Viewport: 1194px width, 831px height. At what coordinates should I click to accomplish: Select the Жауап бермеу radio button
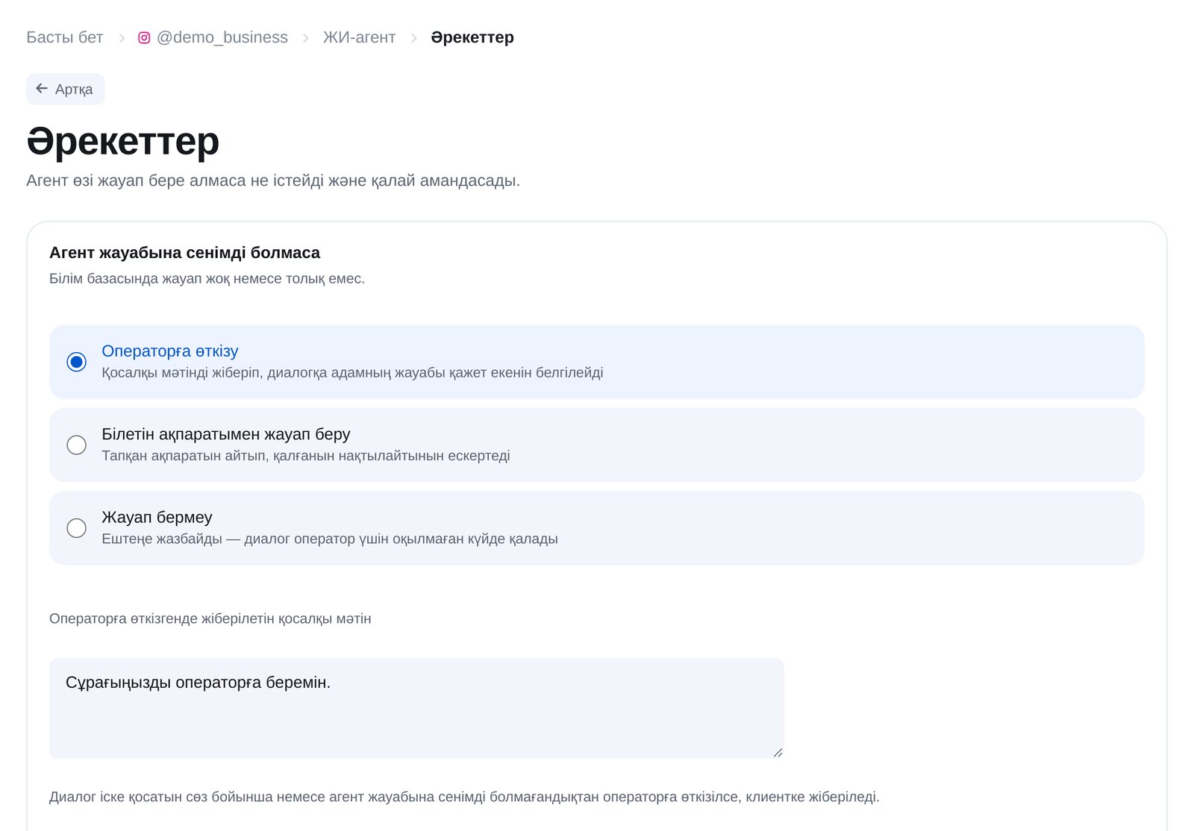click(x=76, y=528)
